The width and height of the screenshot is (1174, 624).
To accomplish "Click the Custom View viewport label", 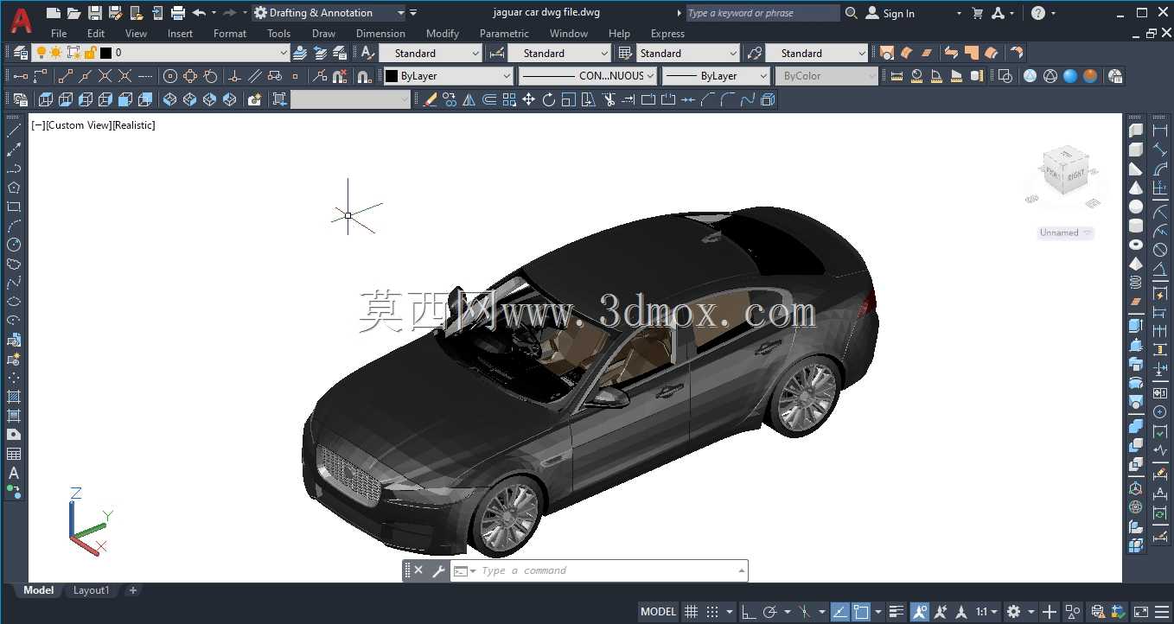I will point(78,125).
